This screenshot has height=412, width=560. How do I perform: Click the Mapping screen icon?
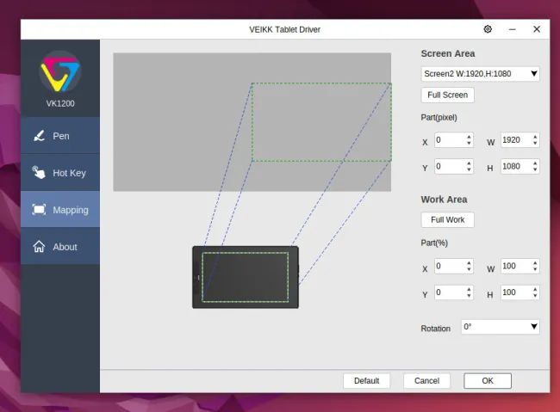(x=39, y=210)
